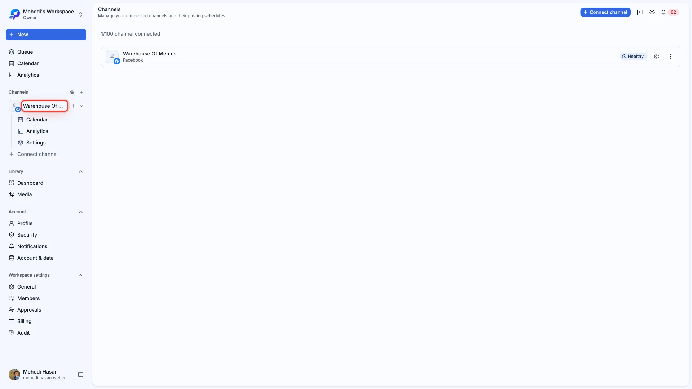Viewport: 692px width, 389px height.
Task: Click Mehedi Hasan user avatar
Action: [14, 375]
